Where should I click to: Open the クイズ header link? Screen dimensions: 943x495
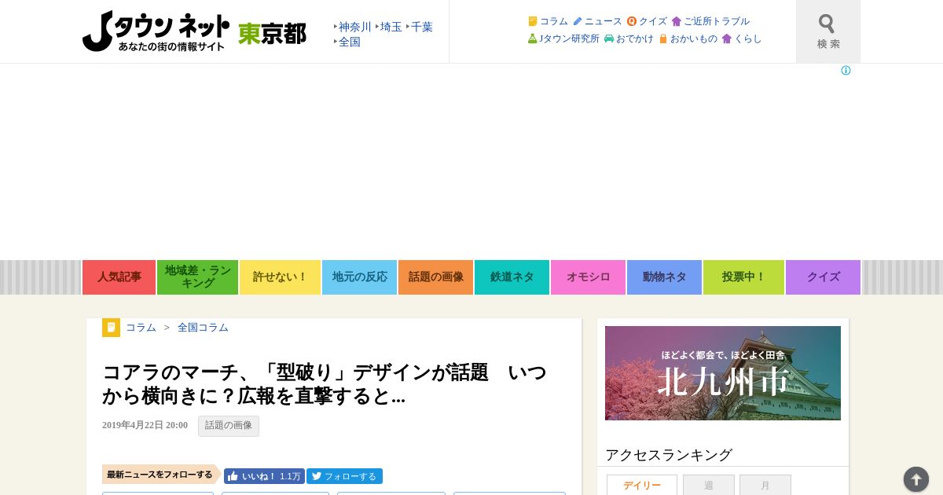tap(647, 21)
